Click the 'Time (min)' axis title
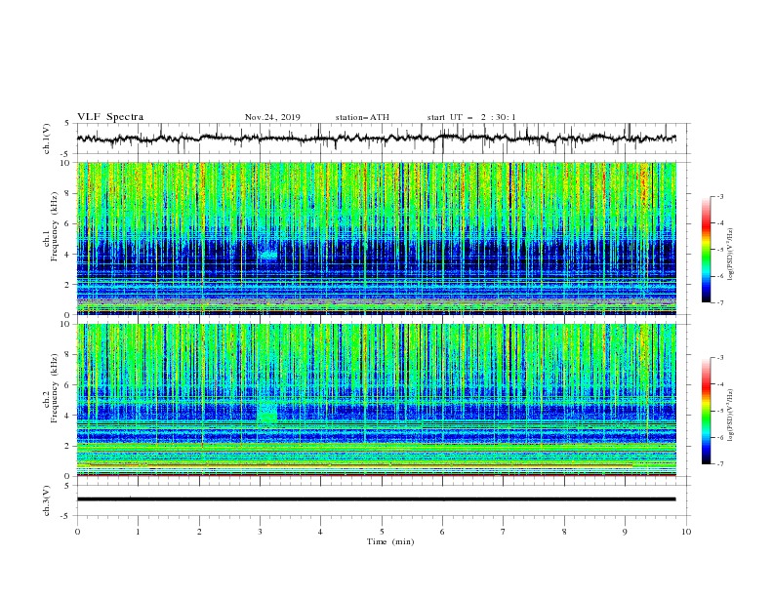Screen dimensions: 773x597 coord(390,541)
